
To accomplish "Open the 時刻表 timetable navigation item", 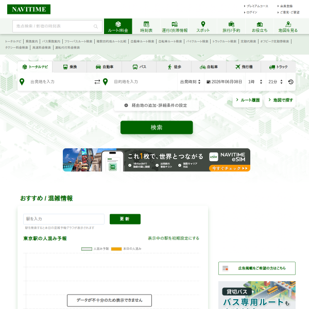I will click(x=146, y=26).
